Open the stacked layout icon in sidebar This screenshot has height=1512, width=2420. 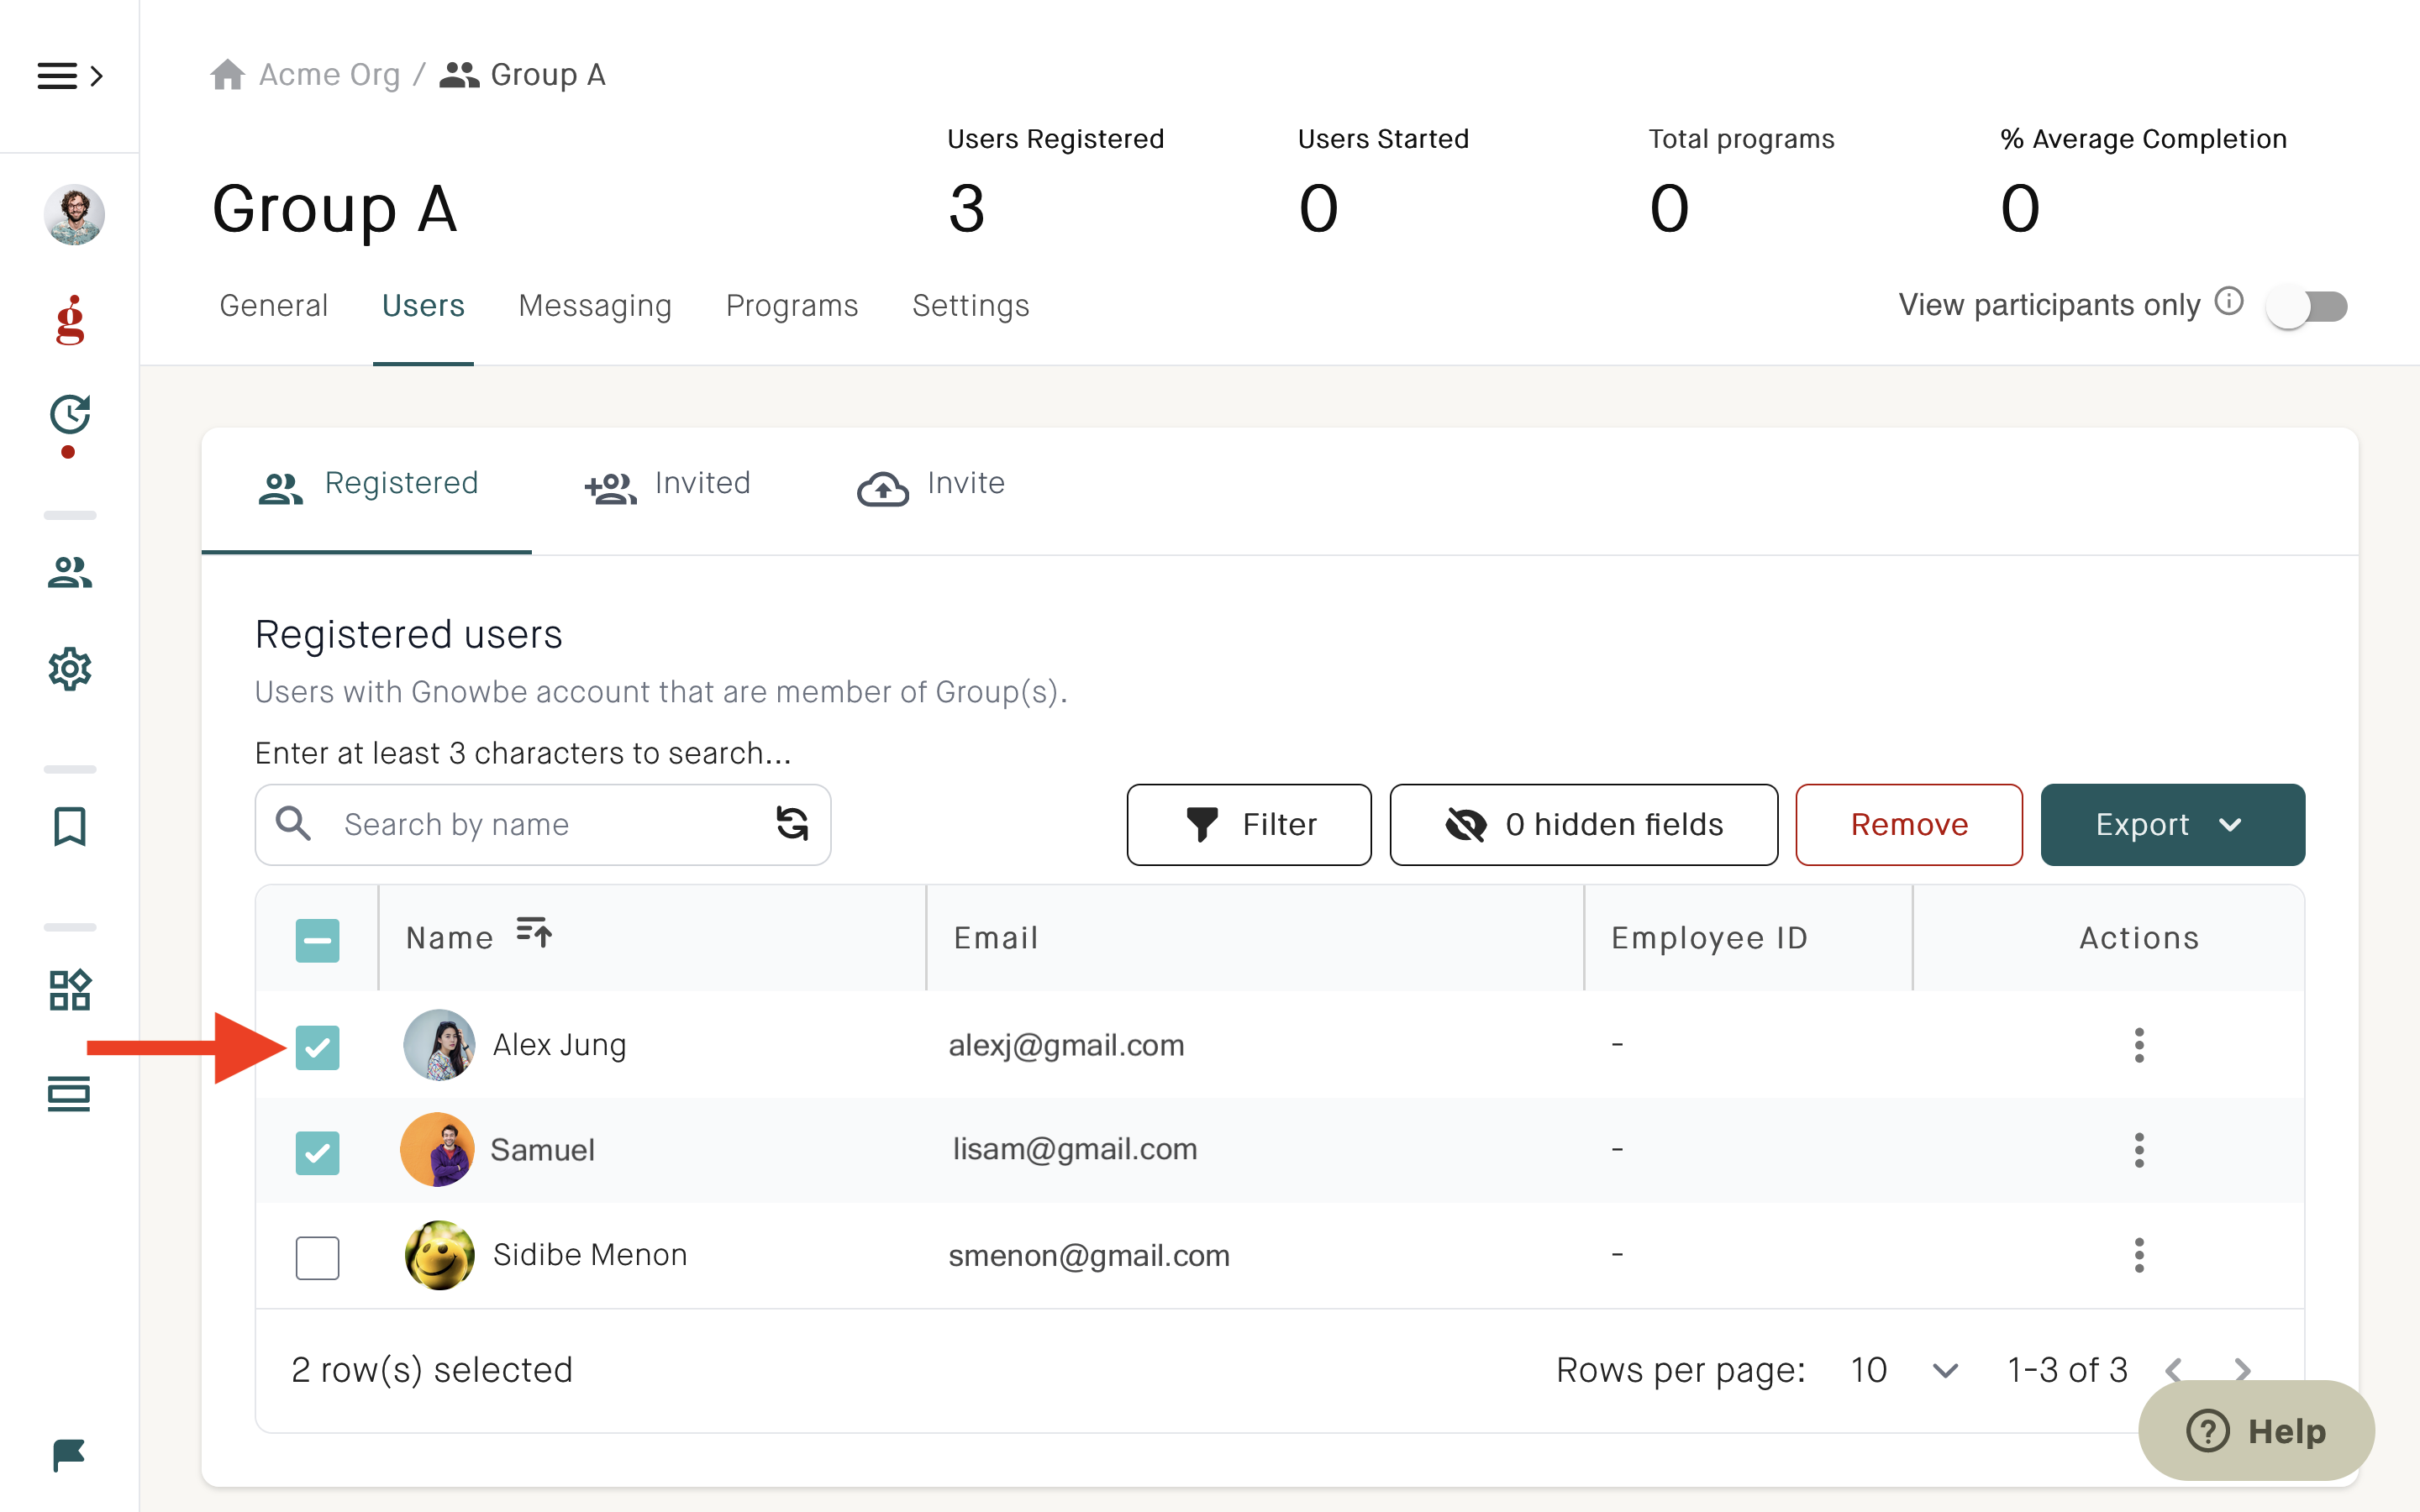click(69, 1093)
